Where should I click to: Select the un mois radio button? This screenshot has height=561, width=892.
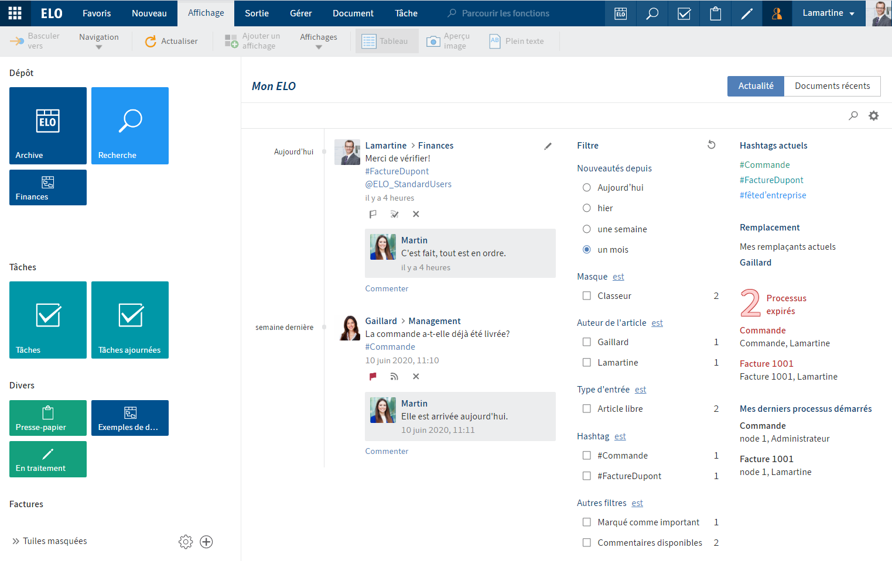click(586, 250)
